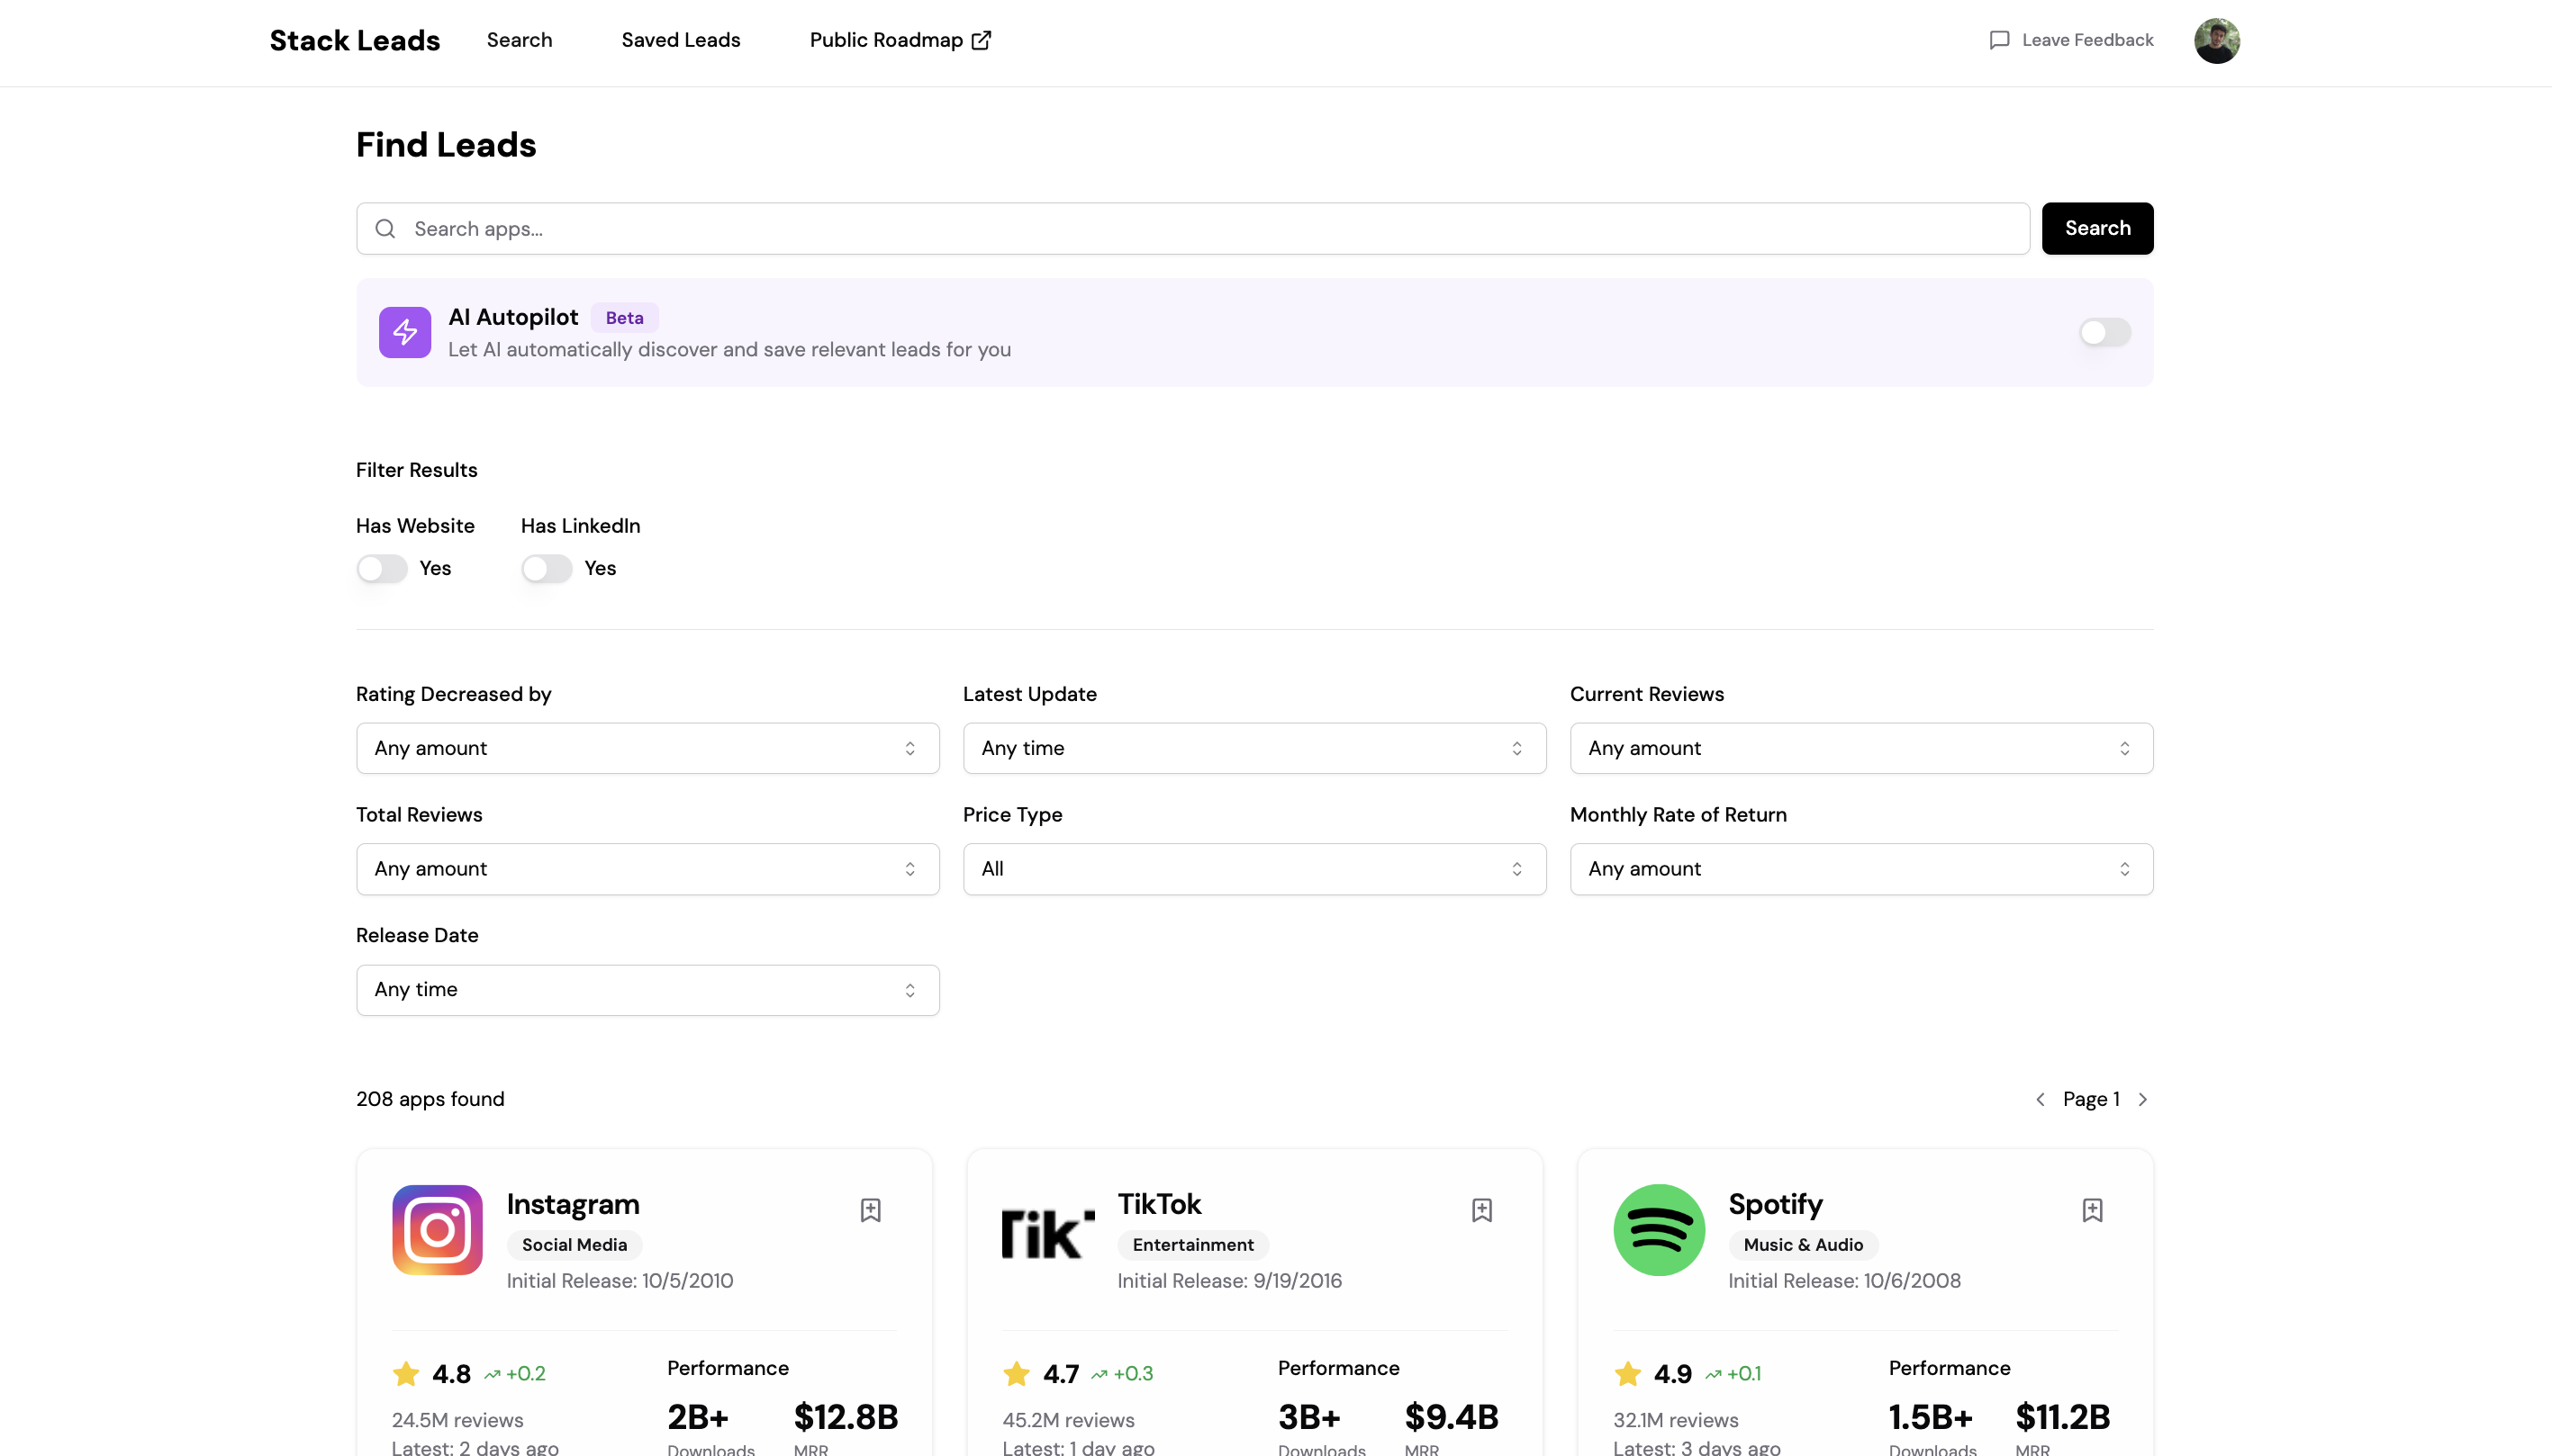The width and height of the screenshot is (2552, 1456).
Task: Go to the Search nav tab
Action: tap(520, 40)
